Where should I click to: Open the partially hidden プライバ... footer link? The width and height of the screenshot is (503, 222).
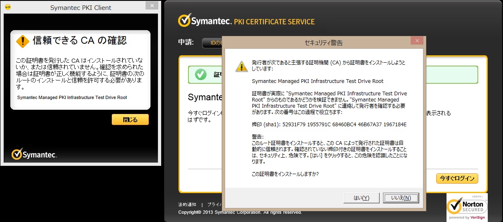214,205
